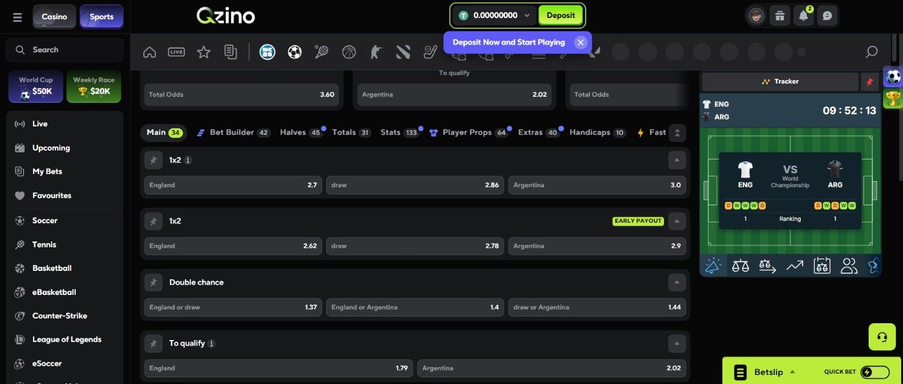Pin the To qualify market

tap(154, 343)
